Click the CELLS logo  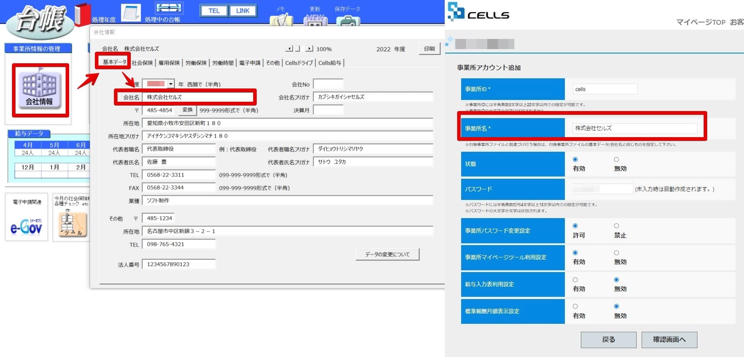click(x=478, y=12)
